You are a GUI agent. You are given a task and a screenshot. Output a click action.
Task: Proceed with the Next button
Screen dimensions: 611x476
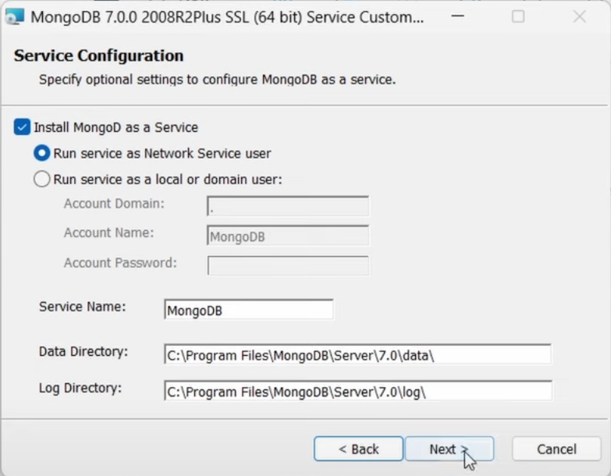click(449, 449)
